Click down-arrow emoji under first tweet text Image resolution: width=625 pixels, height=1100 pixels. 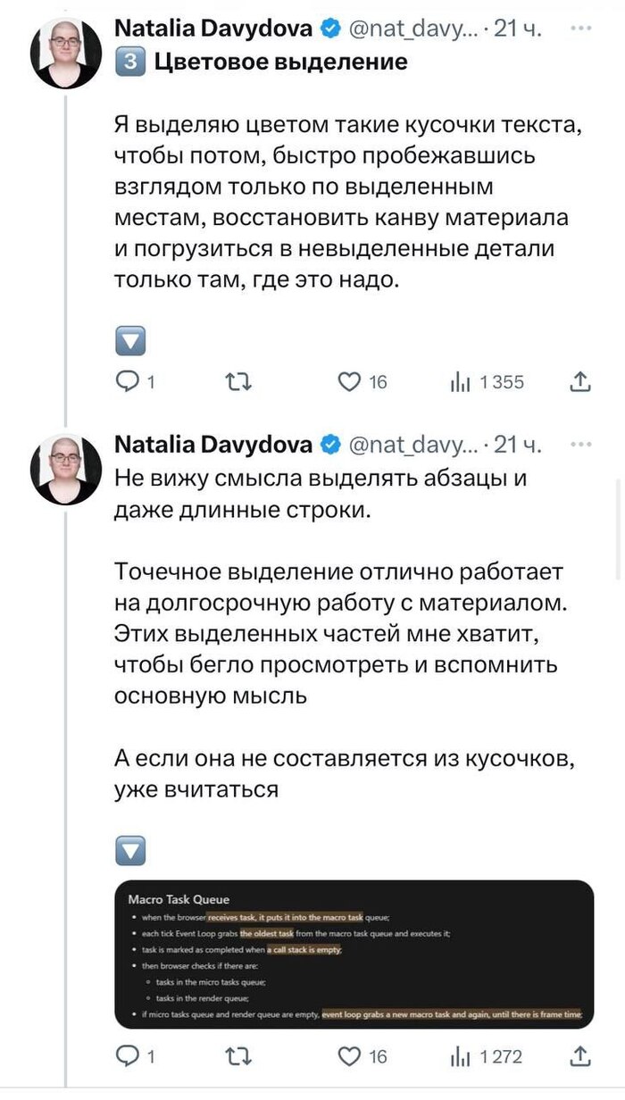[131, 339]
